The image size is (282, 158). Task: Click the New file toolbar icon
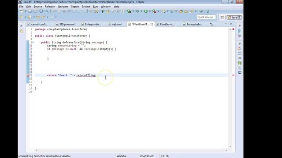click(x=22, y=11)
